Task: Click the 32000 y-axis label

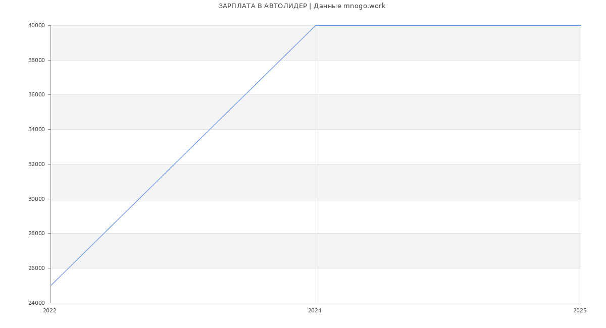Action: pyautogui.click(x=36, y=164)
